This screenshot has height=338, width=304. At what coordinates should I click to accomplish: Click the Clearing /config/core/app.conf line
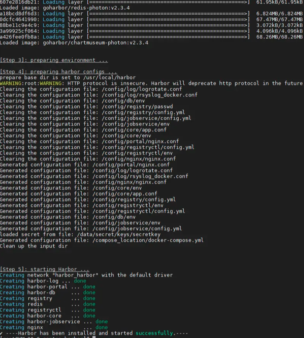point(83,130)
